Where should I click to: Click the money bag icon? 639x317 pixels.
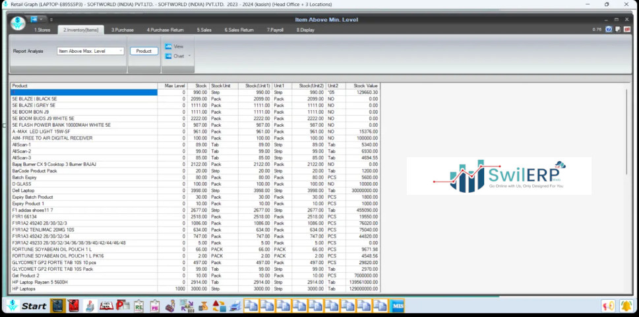[203, 306]
